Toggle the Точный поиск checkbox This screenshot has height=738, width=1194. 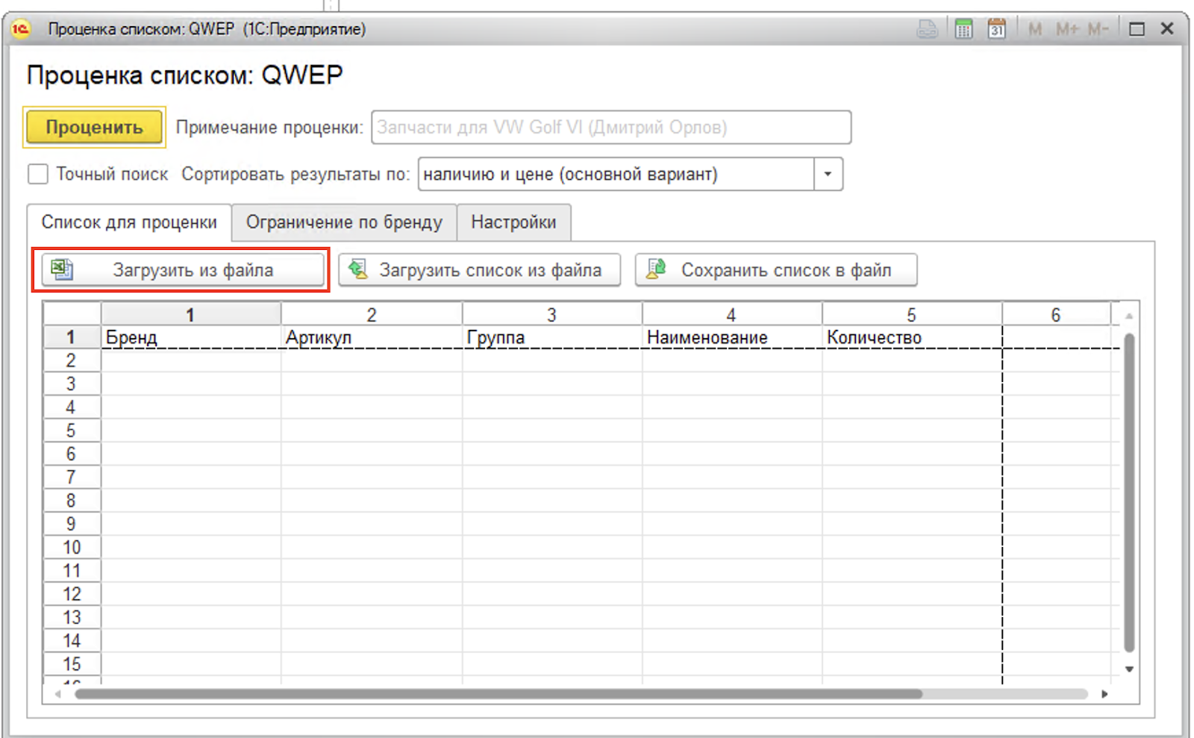coord(37,174)
